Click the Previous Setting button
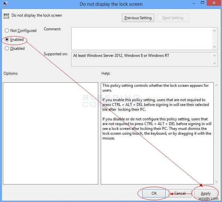Image resolution: width=222 pixels, height=202 pixels. pos(138,18)
